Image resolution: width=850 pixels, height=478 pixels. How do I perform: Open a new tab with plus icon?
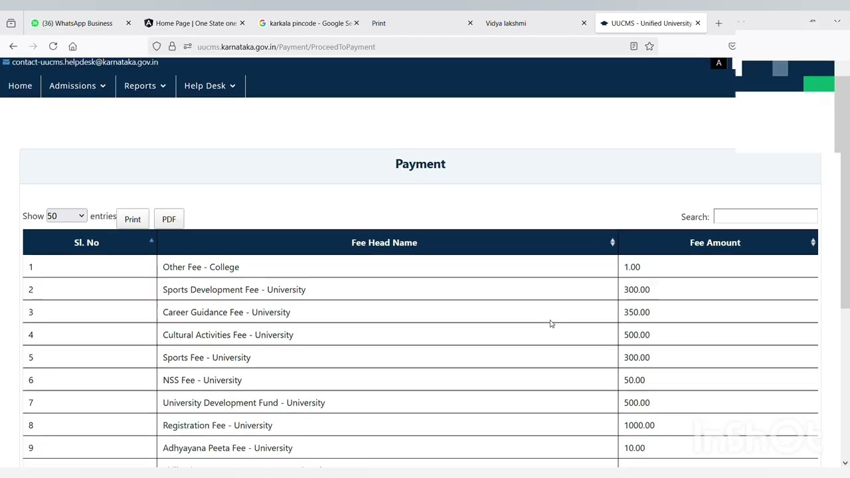[x=719, y=23]
